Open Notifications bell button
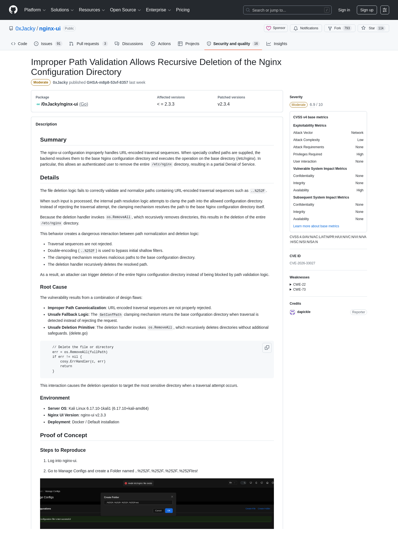The width and height of the screenshot is (398, 553). (x=306, y=28)
